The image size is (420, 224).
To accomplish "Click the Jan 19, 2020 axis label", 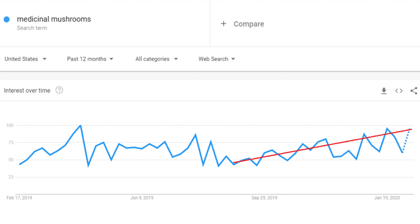I will pyautogui.click(x=387, y=198).
